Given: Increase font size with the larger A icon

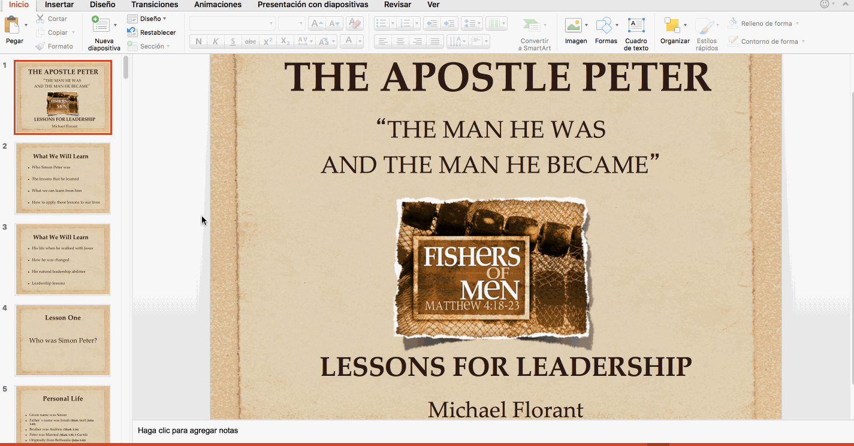Looking at the screenshot, I should (316, 24).
